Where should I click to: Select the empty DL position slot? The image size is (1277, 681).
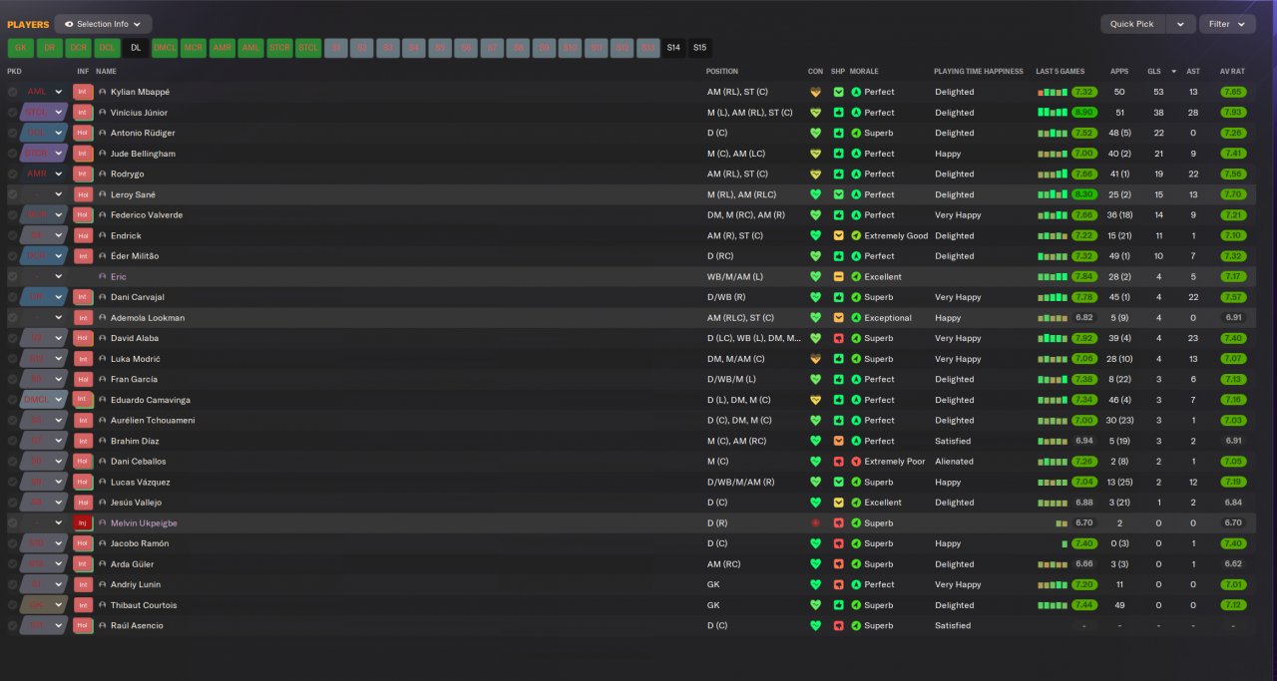point(136,48)
